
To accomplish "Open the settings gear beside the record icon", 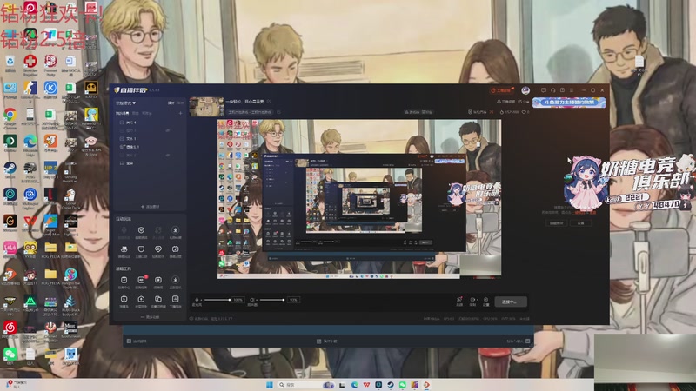I will [x=485, y=300].
